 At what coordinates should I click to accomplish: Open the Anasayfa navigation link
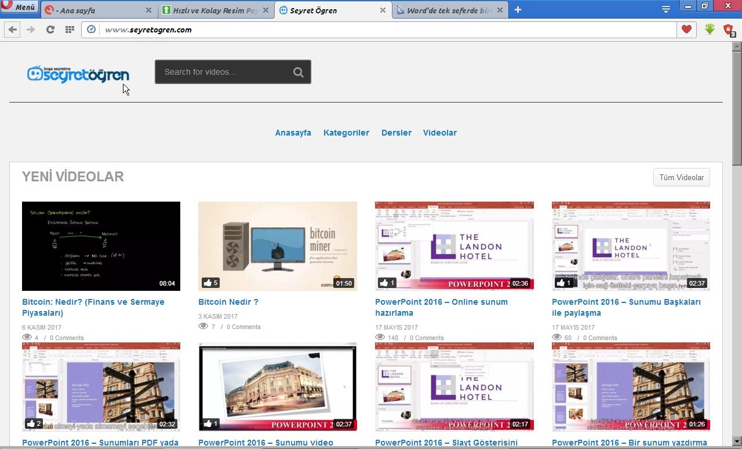pyautogui.click(x=293, y=133)
